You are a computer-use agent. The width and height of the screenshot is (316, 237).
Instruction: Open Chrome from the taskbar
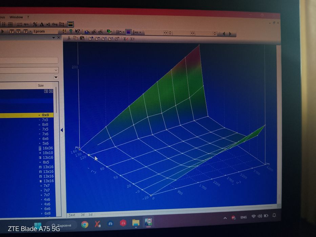tap(85, 224)
